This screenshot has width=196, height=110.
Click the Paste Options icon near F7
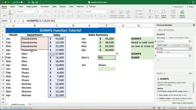[117, 54]
